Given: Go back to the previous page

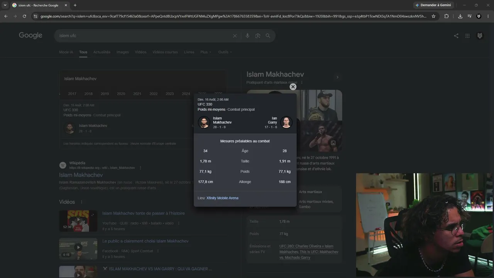Looking at the screenshot, I should pos(6,16).
